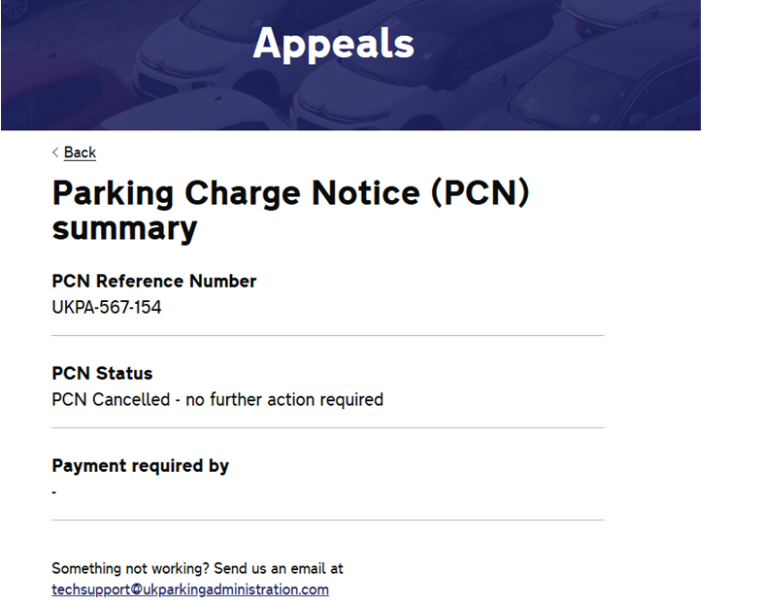Select the PCN Status label
The image size is (762, 605).
[102, 374]
